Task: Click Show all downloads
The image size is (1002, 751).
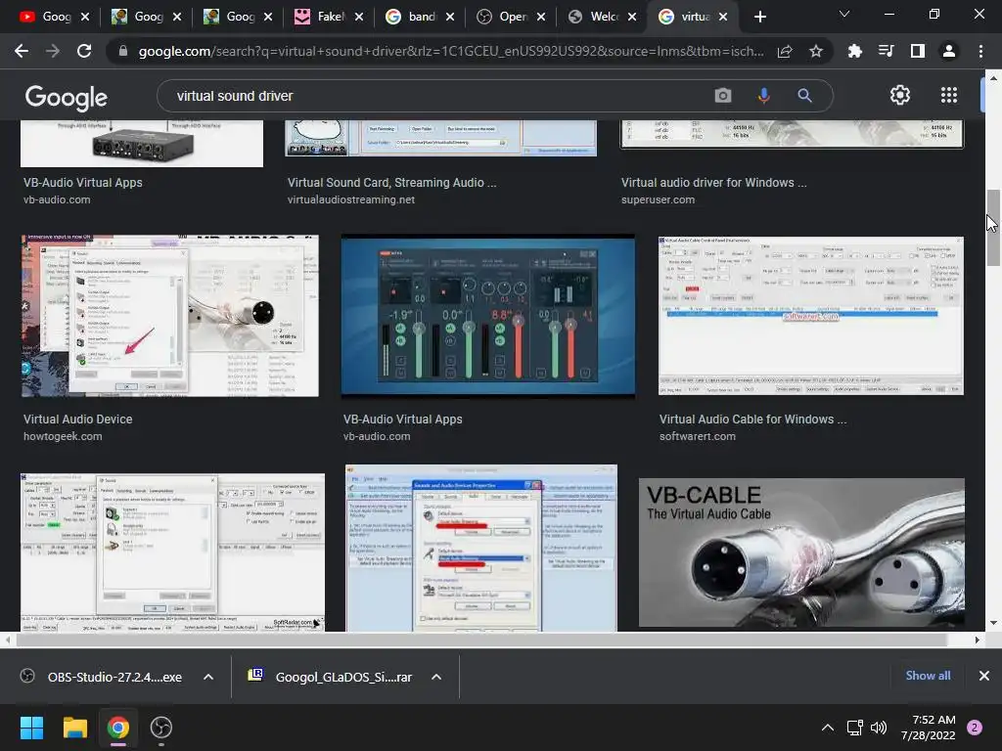Action: [x=928, y=676]
